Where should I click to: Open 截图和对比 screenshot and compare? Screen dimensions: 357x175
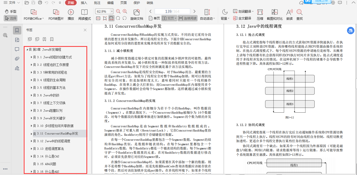(x=275, y=15)
